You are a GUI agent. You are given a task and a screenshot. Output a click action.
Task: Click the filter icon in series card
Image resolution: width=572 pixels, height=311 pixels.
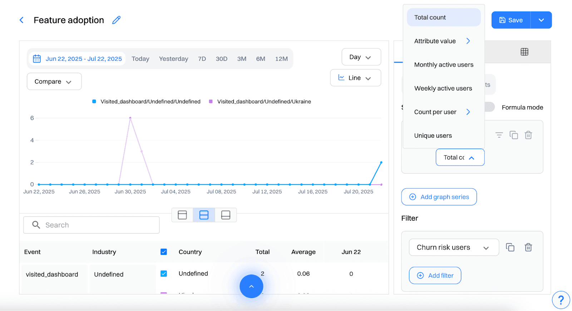(x=499, y=135)
